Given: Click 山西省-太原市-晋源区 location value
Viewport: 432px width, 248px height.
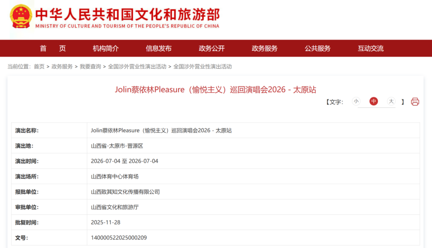Looking at the screenshot, I should click(x=117, y=146).
